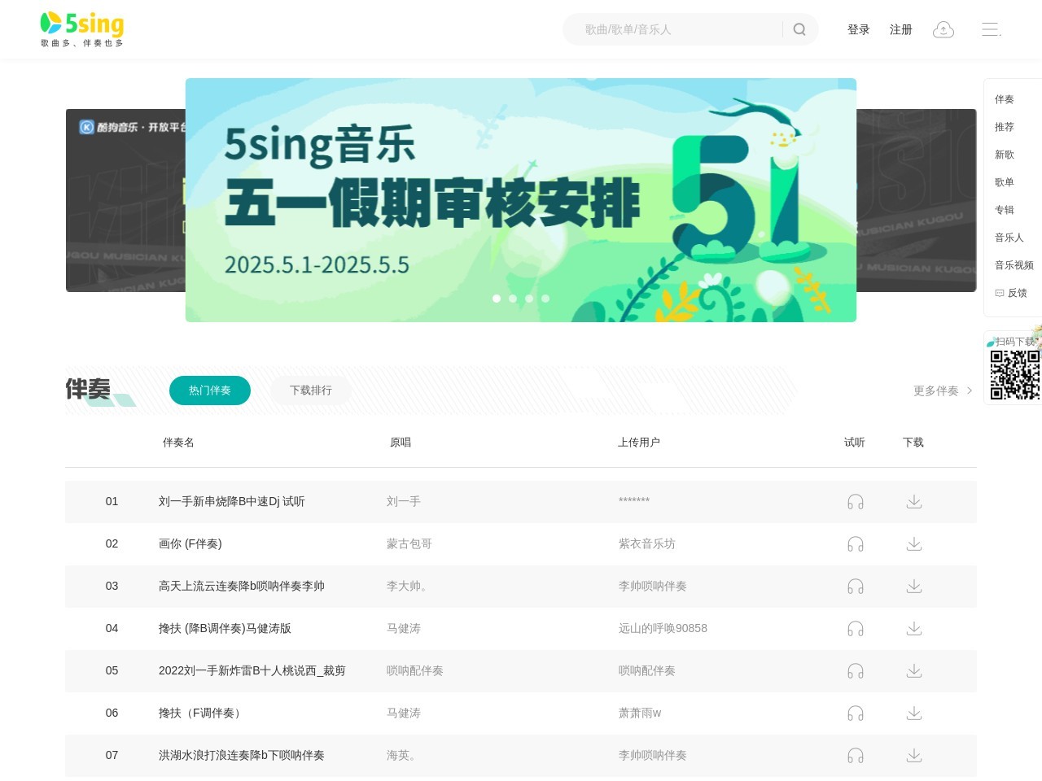Click the 登录 link
This screenshot has height=781, width=1042.
click(x=858, y=29)
